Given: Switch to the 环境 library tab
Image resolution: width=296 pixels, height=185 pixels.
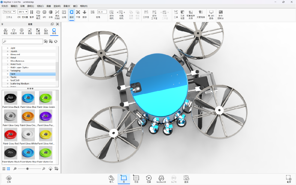Looking at the screenshot, I should (x=22, y=31).
